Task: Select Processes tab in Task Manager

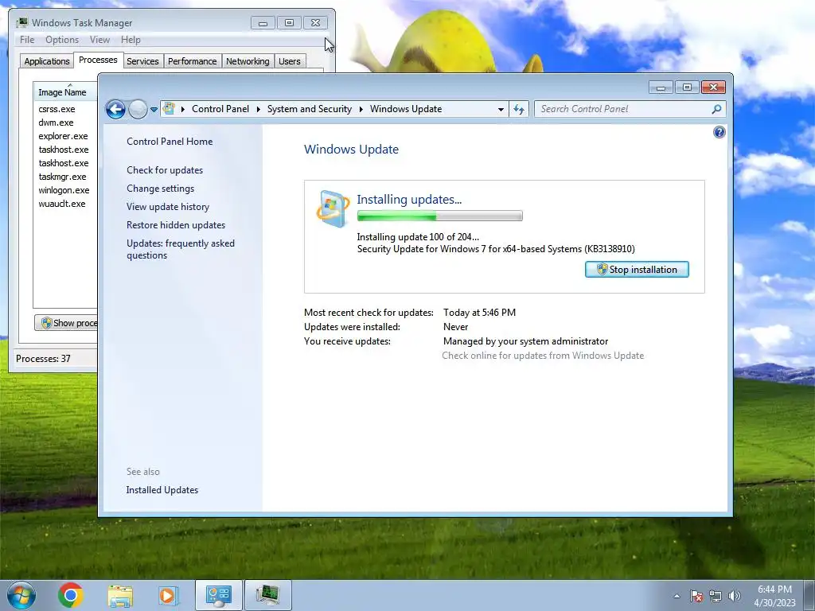Action: click(x=98, y=60)
